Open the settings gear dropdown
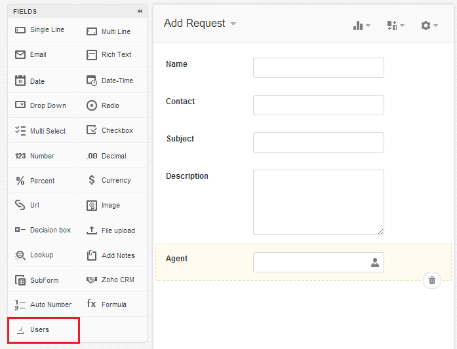Viewport: 457px width, 349px height. [x=429, y=26]
